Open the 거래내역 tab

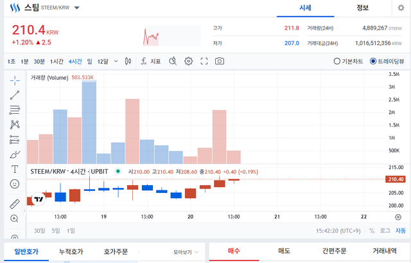[x=385, y=251]
